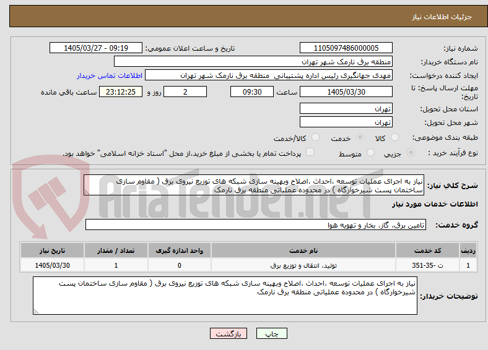
Task: Click the ردیف column header
Action: pos(468,250)
